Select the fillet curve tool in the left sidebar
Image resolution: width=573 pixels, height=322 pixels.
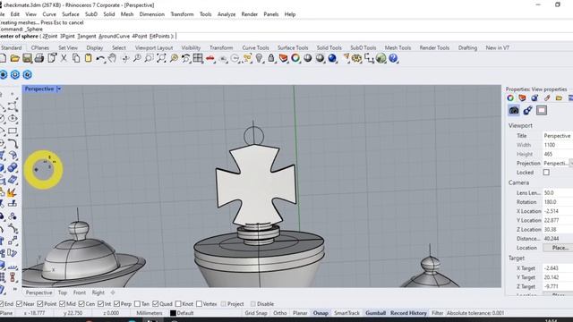13,143
